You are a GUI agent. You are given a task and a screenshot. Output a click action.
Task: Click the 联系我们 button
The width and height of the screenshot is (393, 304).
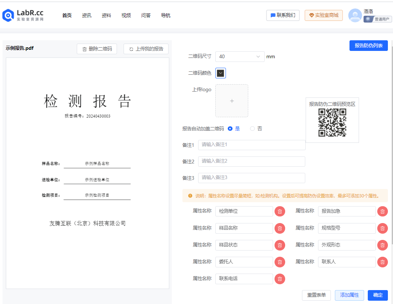tap(283, 15)
